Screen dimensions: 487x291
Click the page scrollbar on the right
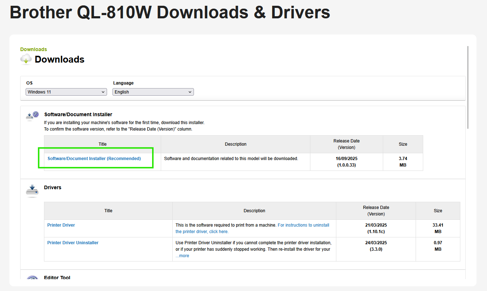pos(468,88)
